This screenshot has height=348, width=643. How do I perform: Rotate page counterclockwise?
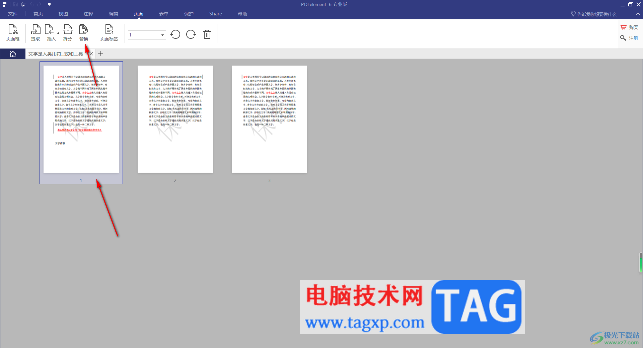175,34
